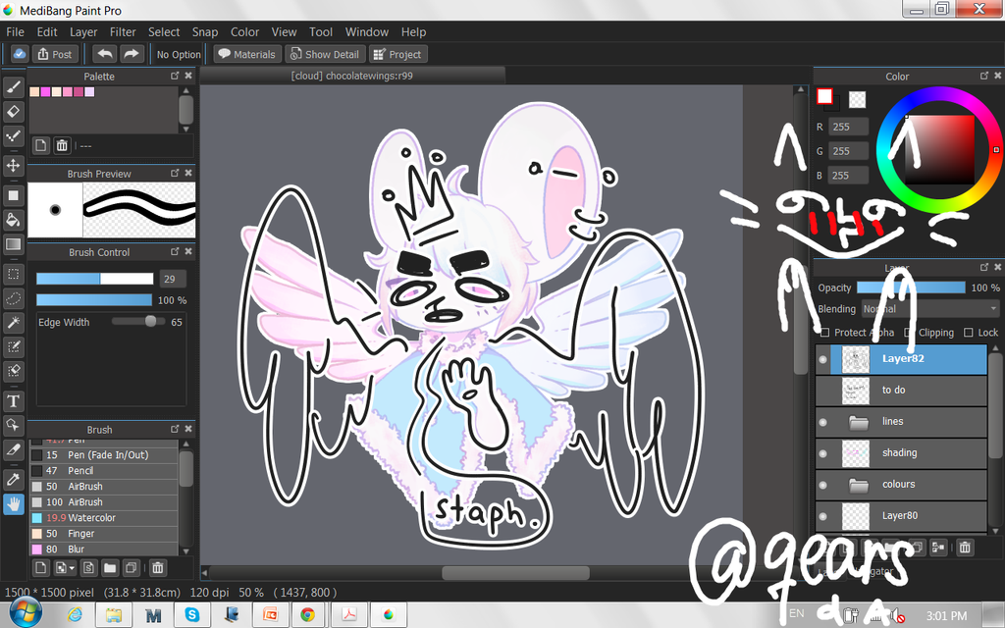Open Internet Explorer from taskbar

(x=75, y=615)
